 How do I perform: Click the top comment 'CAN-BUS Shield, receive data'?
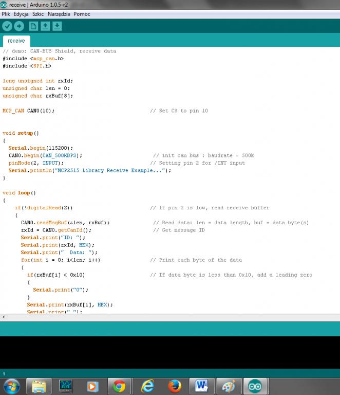tap(73, 51)
